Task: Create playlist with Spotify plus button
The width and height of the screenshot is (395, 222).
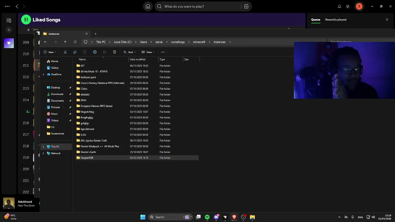Action: 9,30
